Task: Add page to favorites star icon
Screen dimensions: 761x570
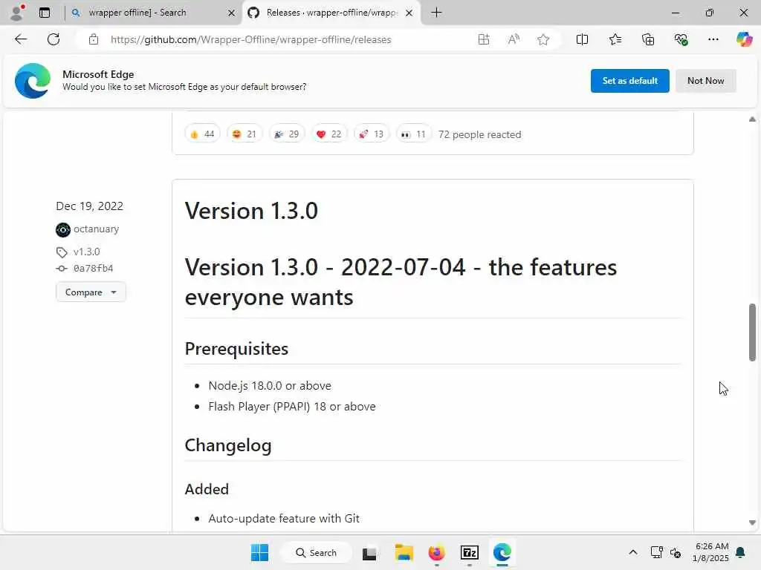Action: 543,39
